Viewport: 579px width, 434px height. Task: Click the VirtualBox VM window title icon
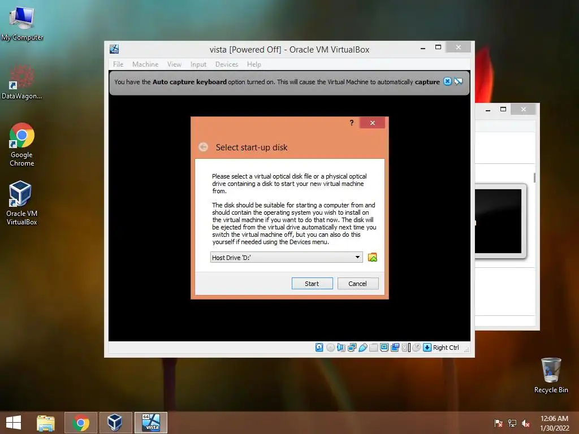point(114,49)
